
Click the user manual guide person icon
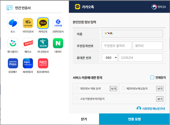[139, 108]
